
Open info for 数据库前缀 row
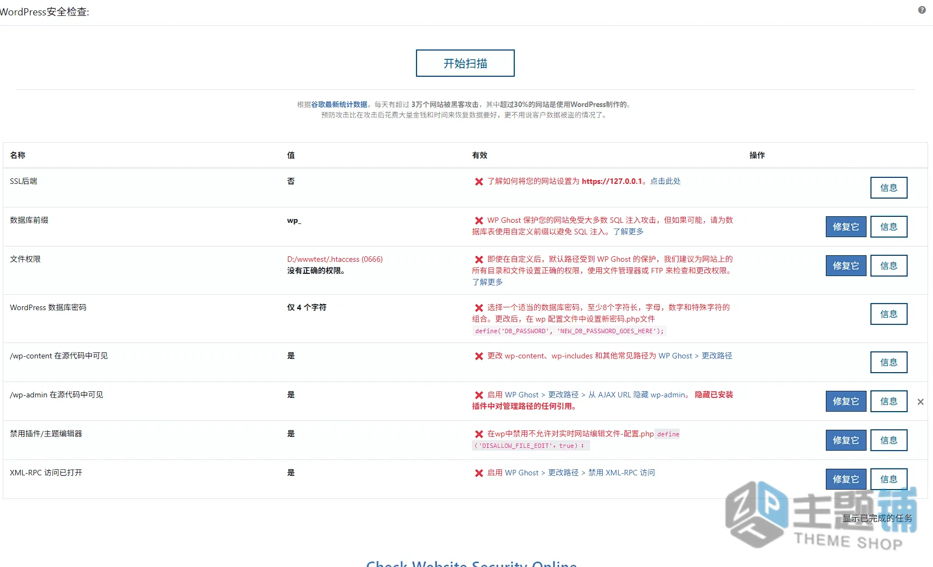coord(889,227)
